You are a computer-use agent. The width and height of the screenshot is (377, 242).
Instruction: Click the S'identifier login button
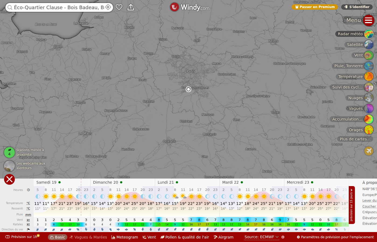pos(357,7)
